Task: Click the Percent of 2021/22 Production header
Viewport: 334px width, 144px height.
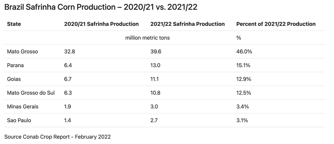Action: [276, 24]
